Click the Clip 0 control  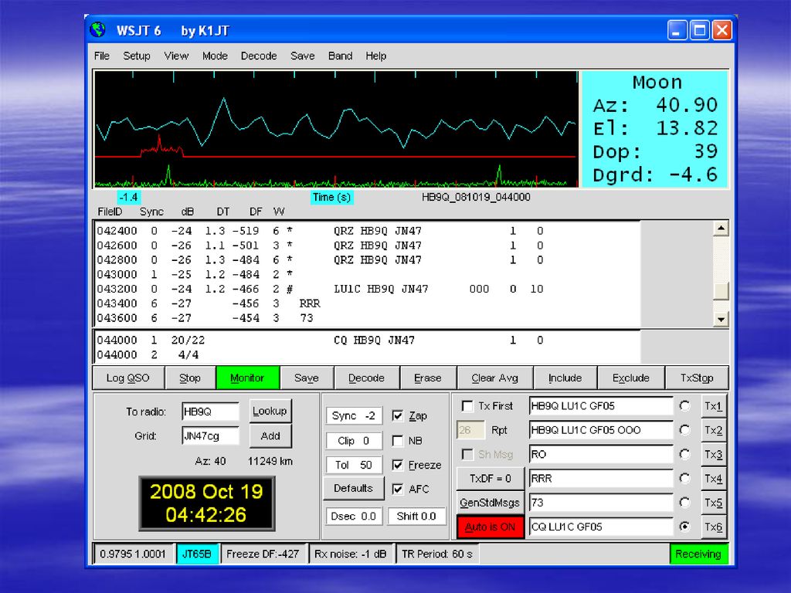click(x=354, y=441)
